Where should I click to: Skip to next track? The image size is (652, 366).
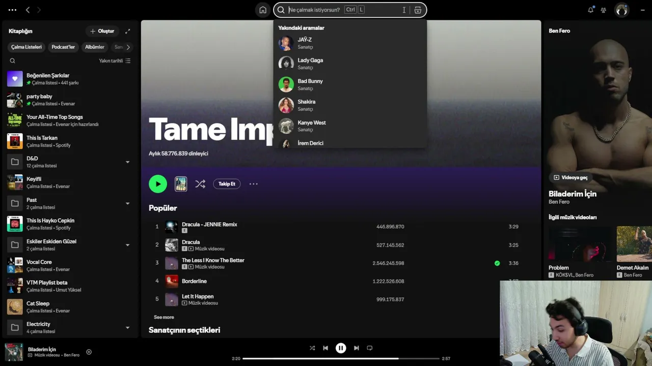point(357,348)
